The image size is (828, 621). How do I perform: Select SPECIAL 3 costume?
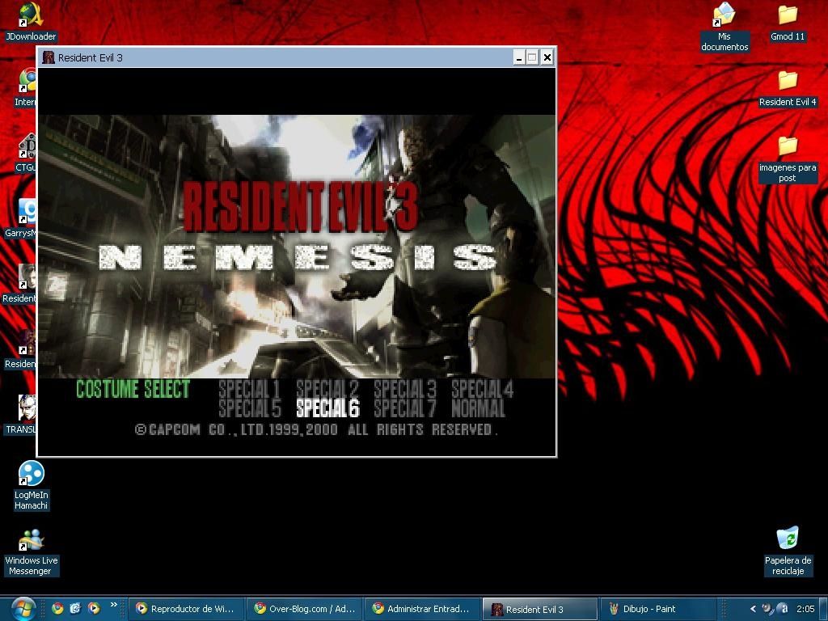[405, 389]
